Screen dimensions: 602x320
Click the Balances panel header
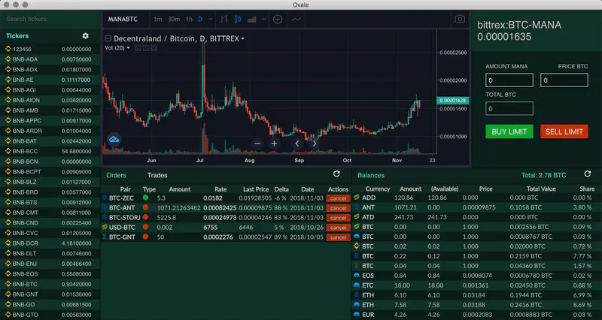pos(371,175)
